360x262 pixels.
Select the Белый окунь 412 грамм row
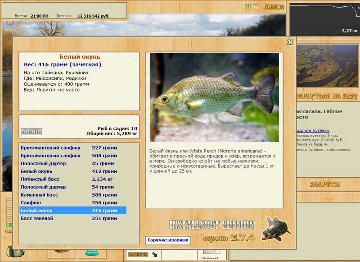73,171
